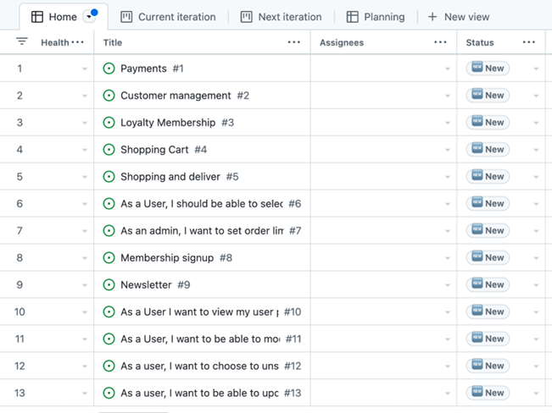The image size is (552, 413).
Task: Switch to the Home tab
Action: (64, 17)
